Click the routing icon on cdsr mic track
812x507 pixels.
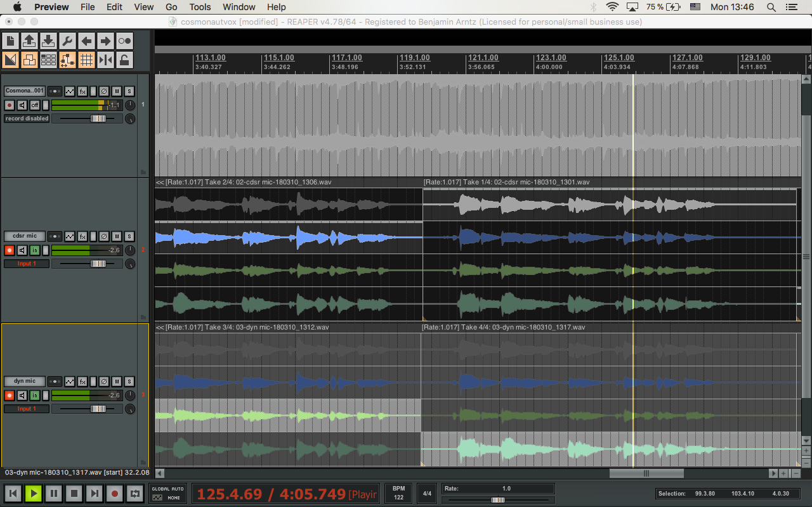click(55, 236)
